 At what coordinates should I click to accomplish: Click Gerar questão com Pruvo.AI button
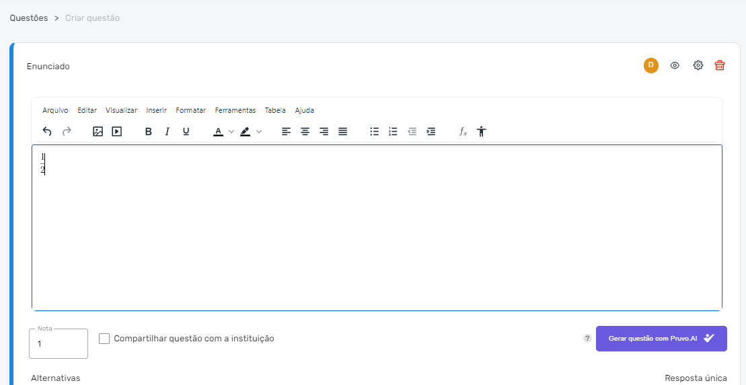[x=661, y=339]
